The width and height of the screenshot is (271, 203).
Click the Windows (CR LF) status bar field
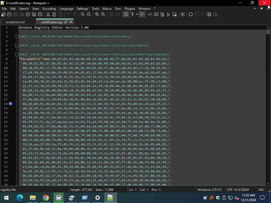210,190
